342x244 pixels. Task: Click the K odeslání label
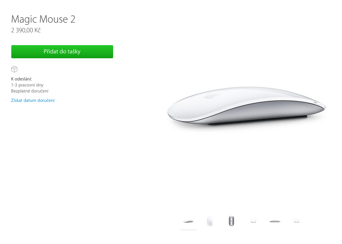tap(21, 79)
